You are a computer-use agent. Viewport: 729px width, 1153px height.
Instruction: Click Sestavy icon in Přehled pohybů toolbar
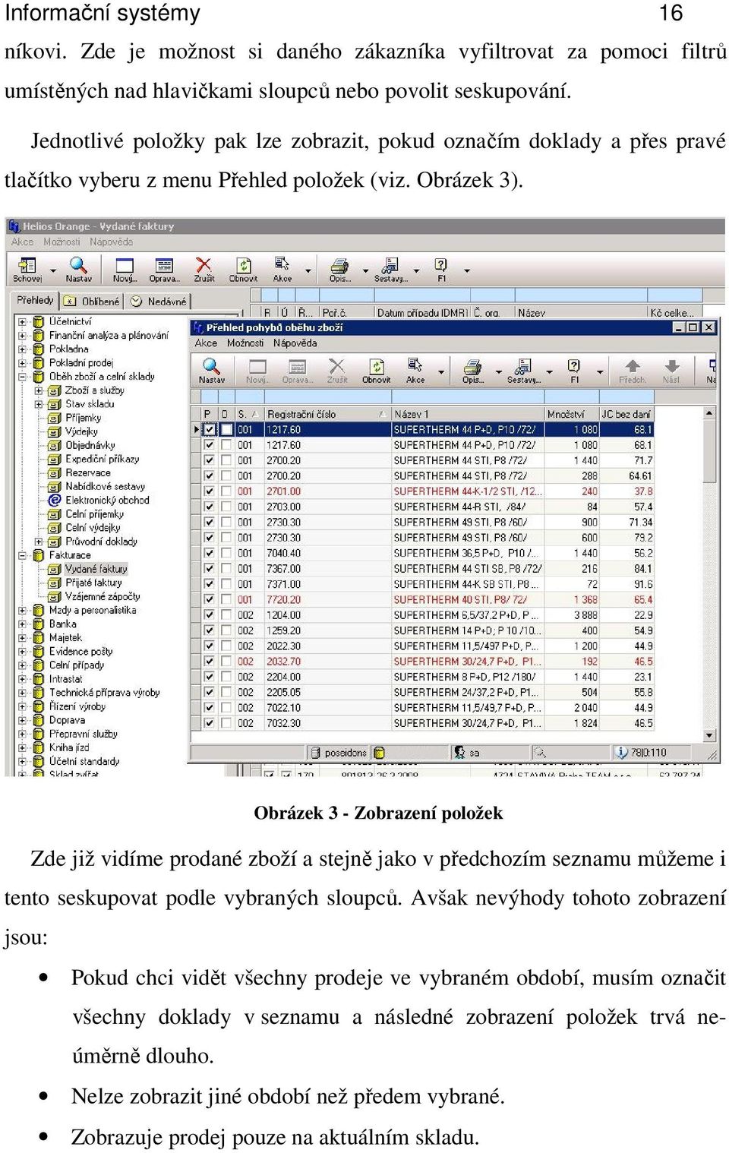[x=522, y=367]
